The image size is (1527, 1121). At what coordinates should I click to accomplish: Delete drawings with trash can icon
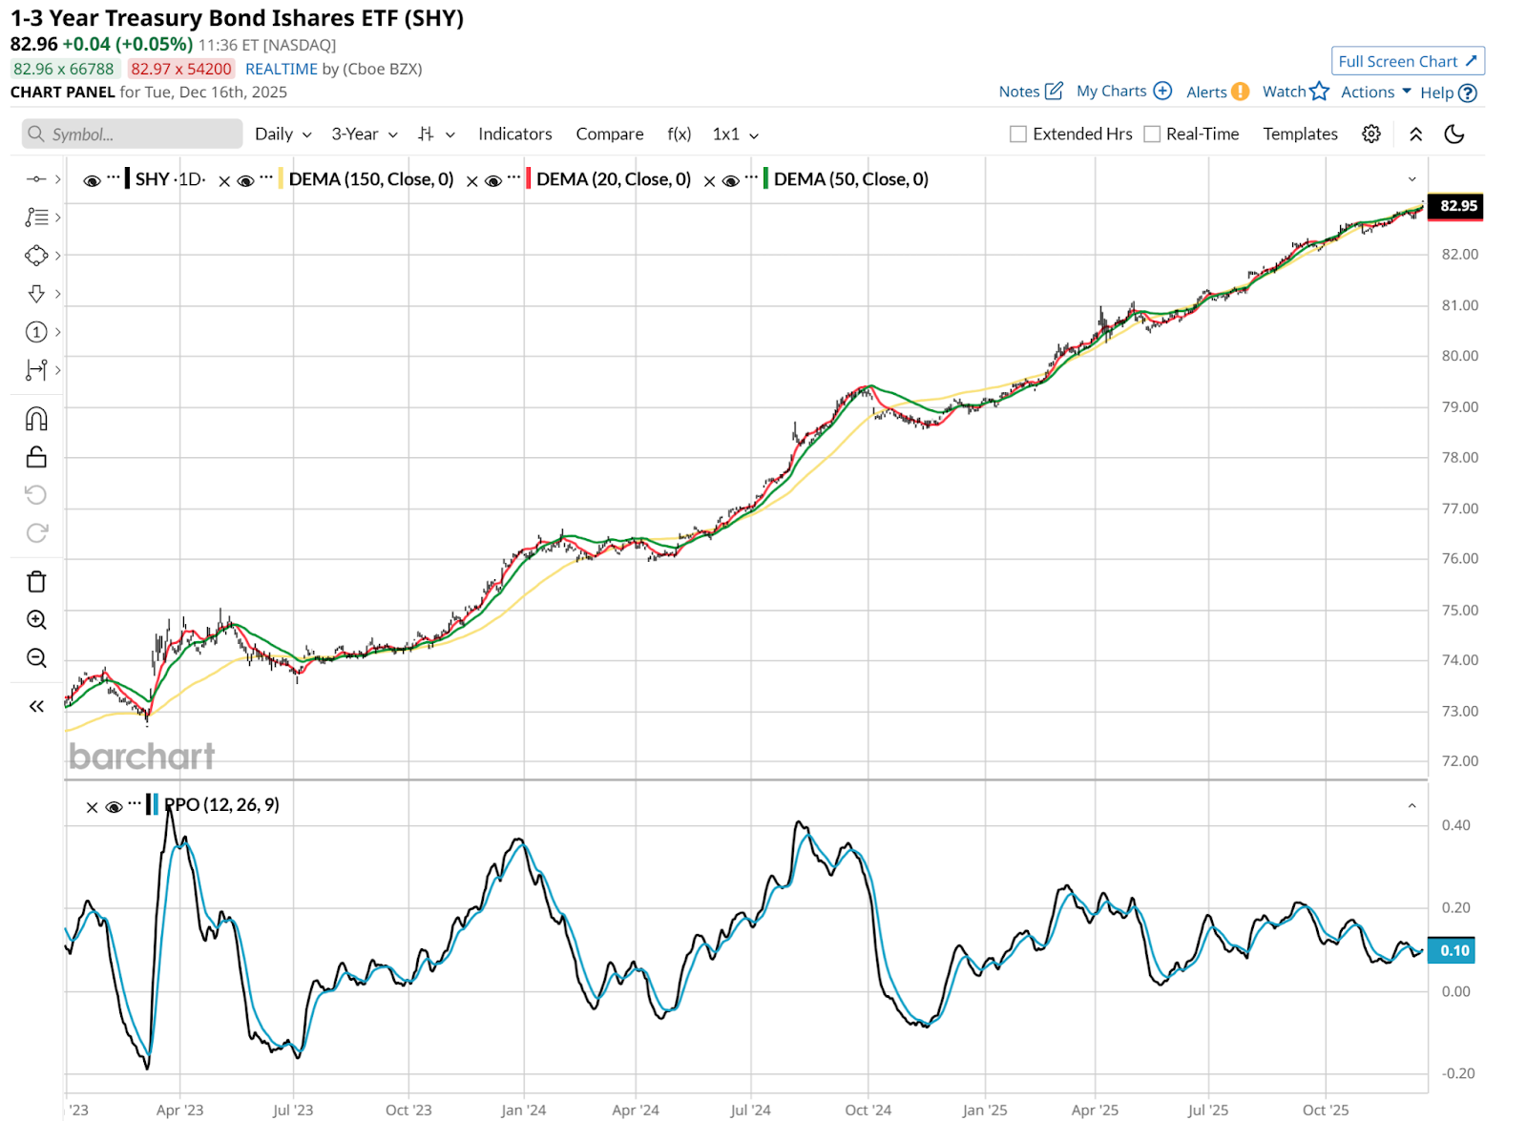[36, 582]
